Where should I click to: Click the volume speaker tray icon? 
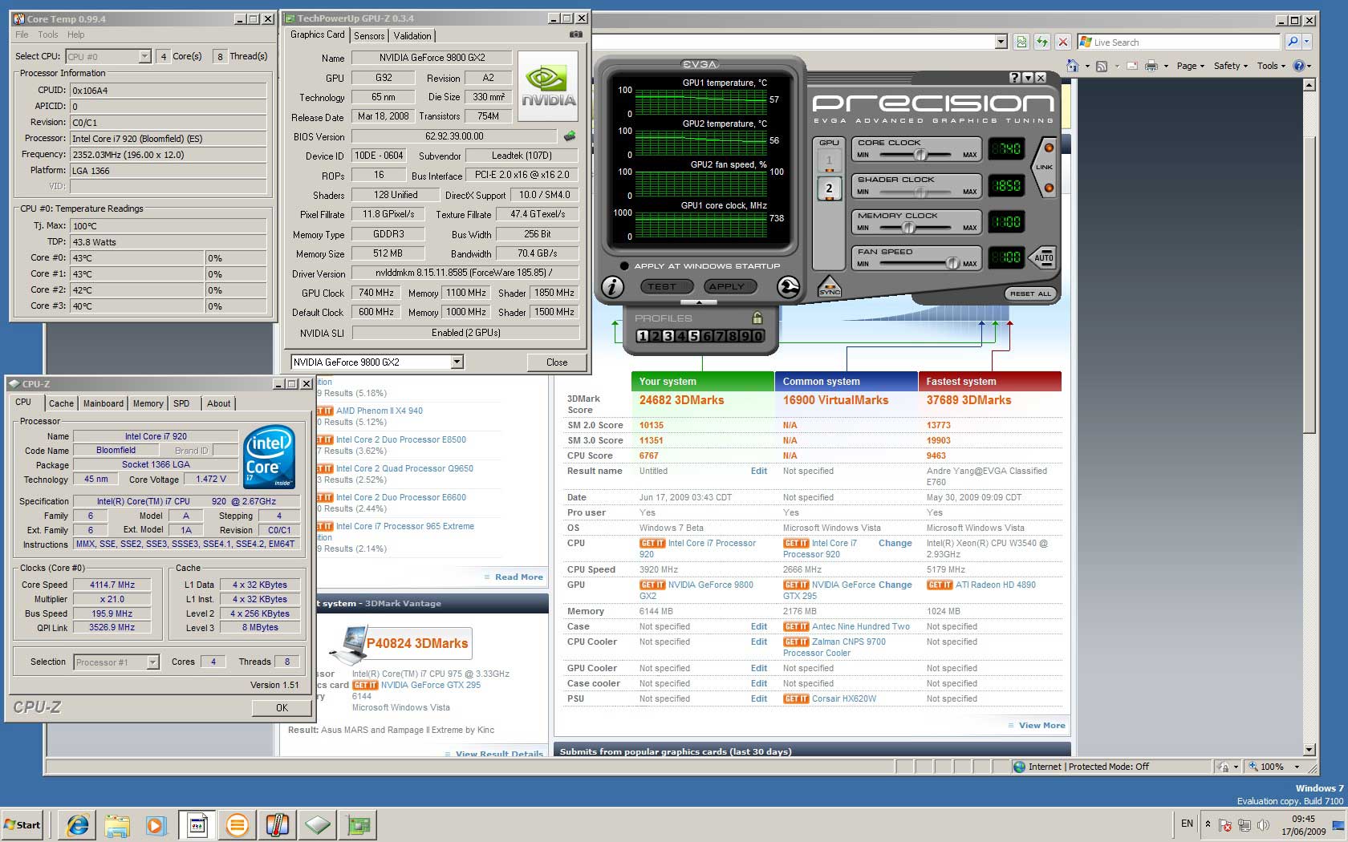pos(1263,824)
